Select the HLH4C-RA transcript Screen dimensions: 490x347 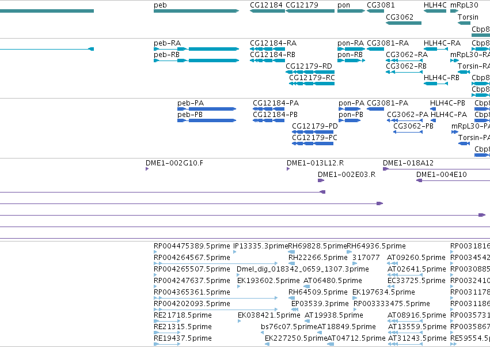pyautogui.click(x=436, y=49)
